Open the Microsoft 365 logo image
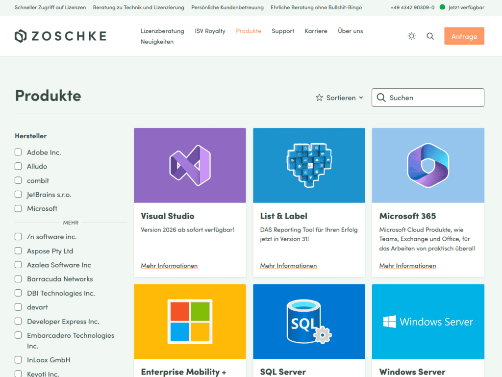 click(x=428, y=165)
